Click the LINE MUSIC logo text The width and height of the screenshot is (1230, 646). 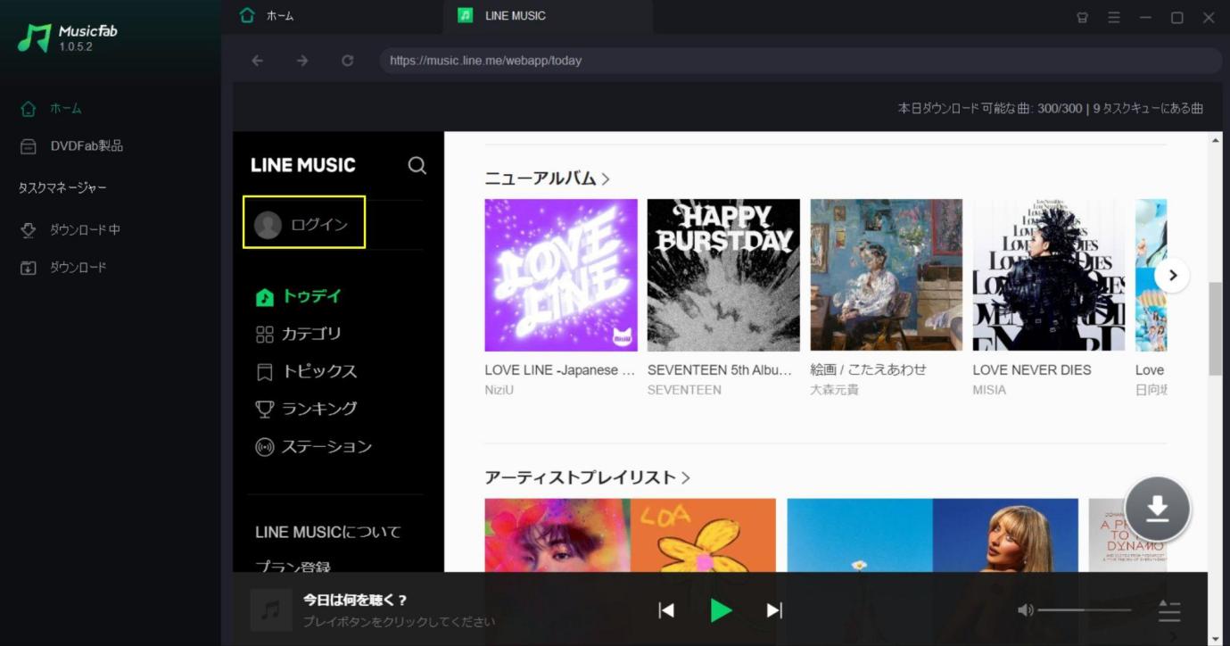[x=303, y=165]
